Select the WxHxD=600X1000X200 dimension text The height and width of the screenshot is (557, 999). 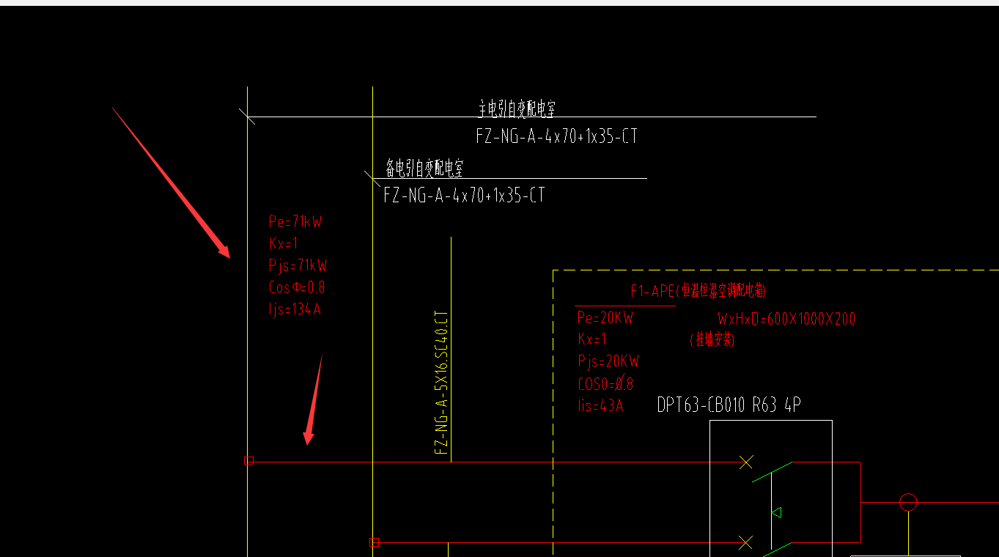tap(786, 319)
